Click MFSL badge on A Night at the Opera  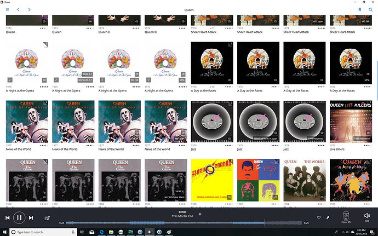click(x=182, y=80)
